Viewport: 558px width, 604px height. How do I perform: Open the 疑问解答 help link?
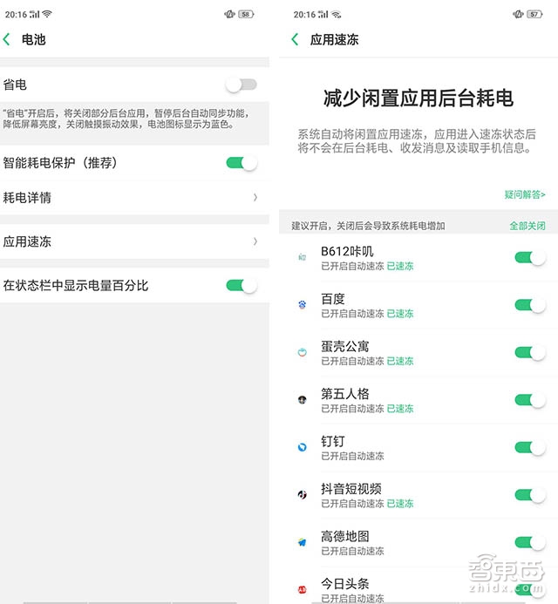click(525, 194)
